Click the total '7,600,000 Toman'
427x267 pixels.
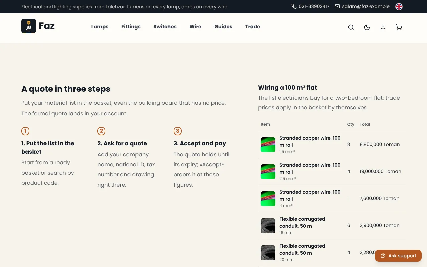pos(379,199)
